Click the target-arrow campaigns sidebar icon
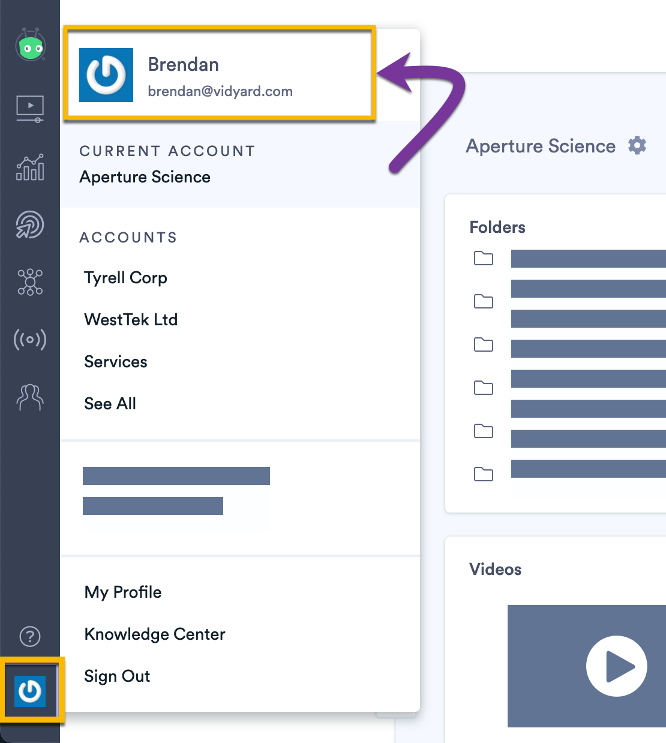Screen dimensions: 666x743 [30, 225]
